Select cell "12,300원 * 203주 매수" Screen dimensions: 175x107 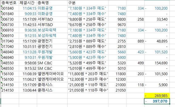click(88, 79)
